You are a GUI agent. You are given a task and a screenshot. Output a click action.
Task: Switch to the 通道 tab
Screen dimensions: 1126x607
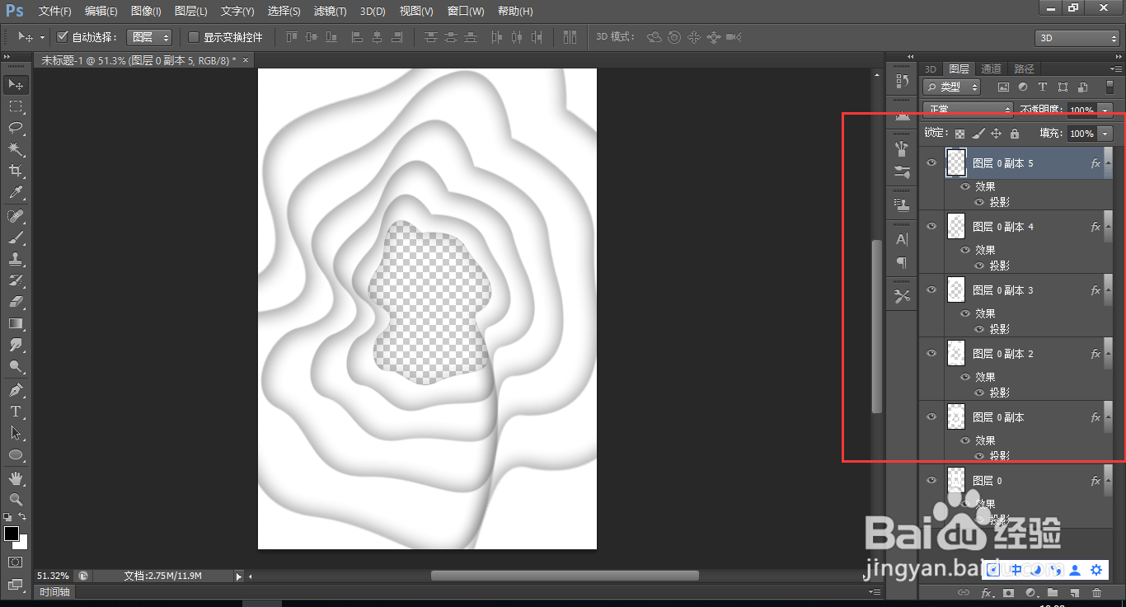click(991, 68)
